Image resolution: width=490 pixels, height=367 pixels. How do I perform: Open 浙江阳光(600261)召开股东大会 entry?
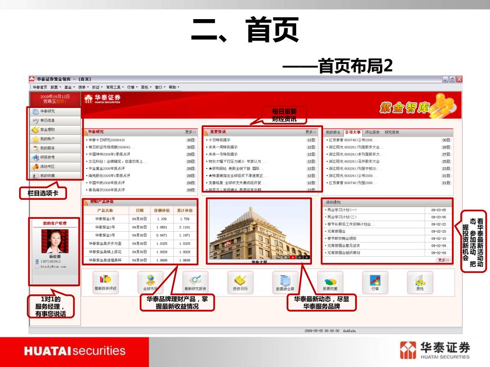click(354, 162)
